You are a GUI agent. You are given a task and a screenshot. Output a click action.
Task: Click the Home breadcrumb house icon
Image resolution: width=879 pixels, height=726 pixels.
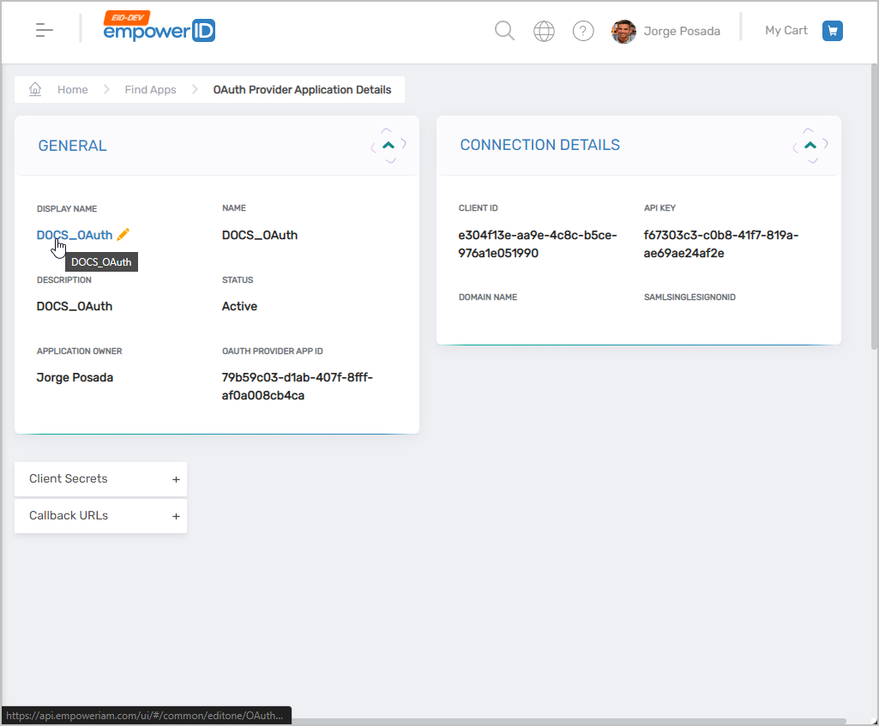(x=35, y=89)
